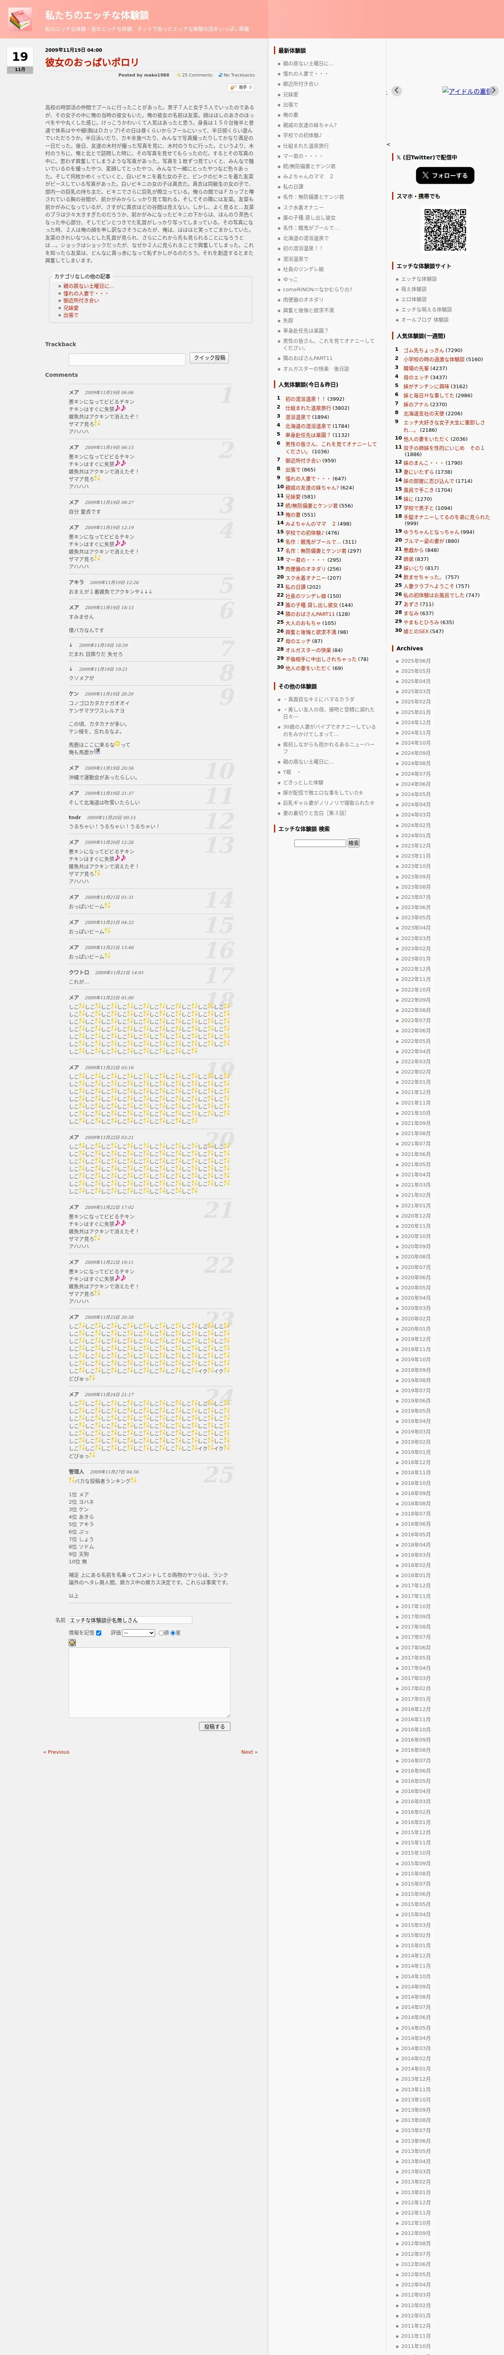Click the アイドルの裏側 banner image link

(467, 91)
